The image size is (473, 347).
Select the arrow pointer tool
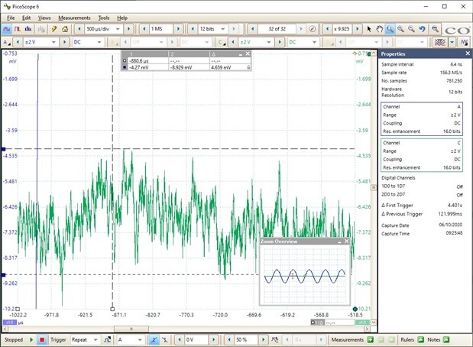click(x=369, y=28)
